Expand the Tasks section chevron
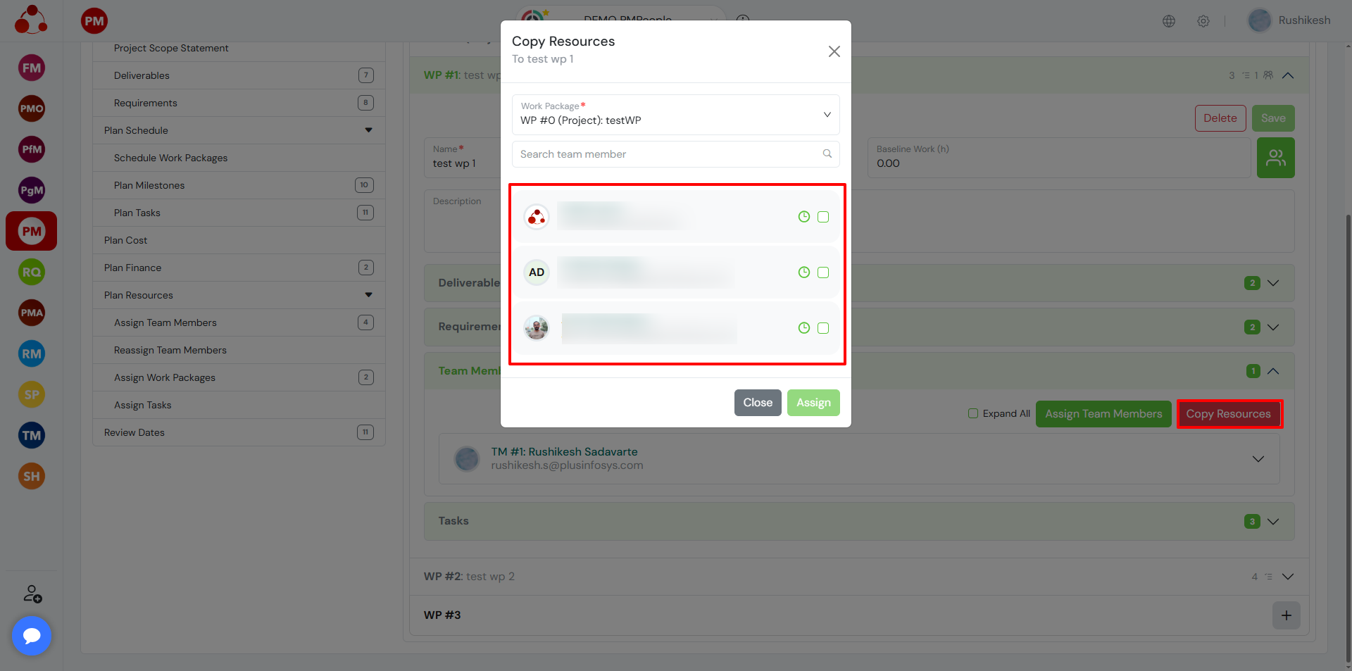 1273,522
